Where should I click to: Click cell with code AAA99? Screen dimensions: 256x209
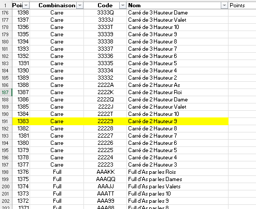coord(105,201)
